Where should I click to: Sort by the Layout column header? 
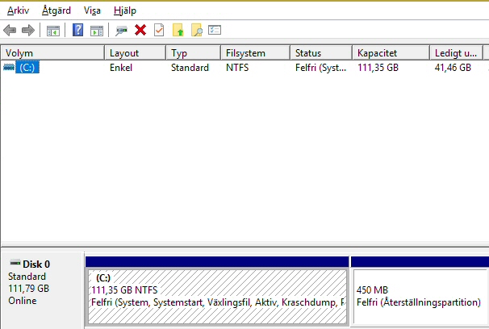135,53
